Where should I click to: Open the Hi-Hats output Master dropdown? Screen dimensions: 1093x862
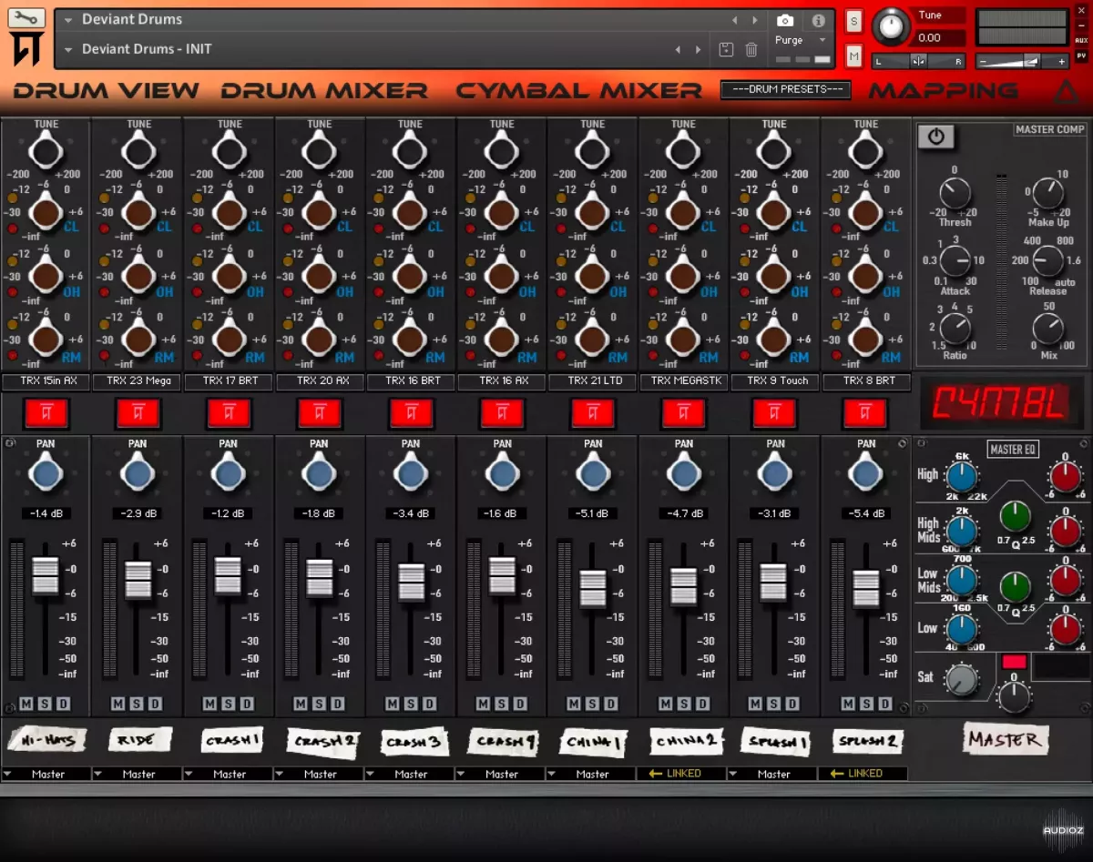pyautogui.click(x=46, y=775)
